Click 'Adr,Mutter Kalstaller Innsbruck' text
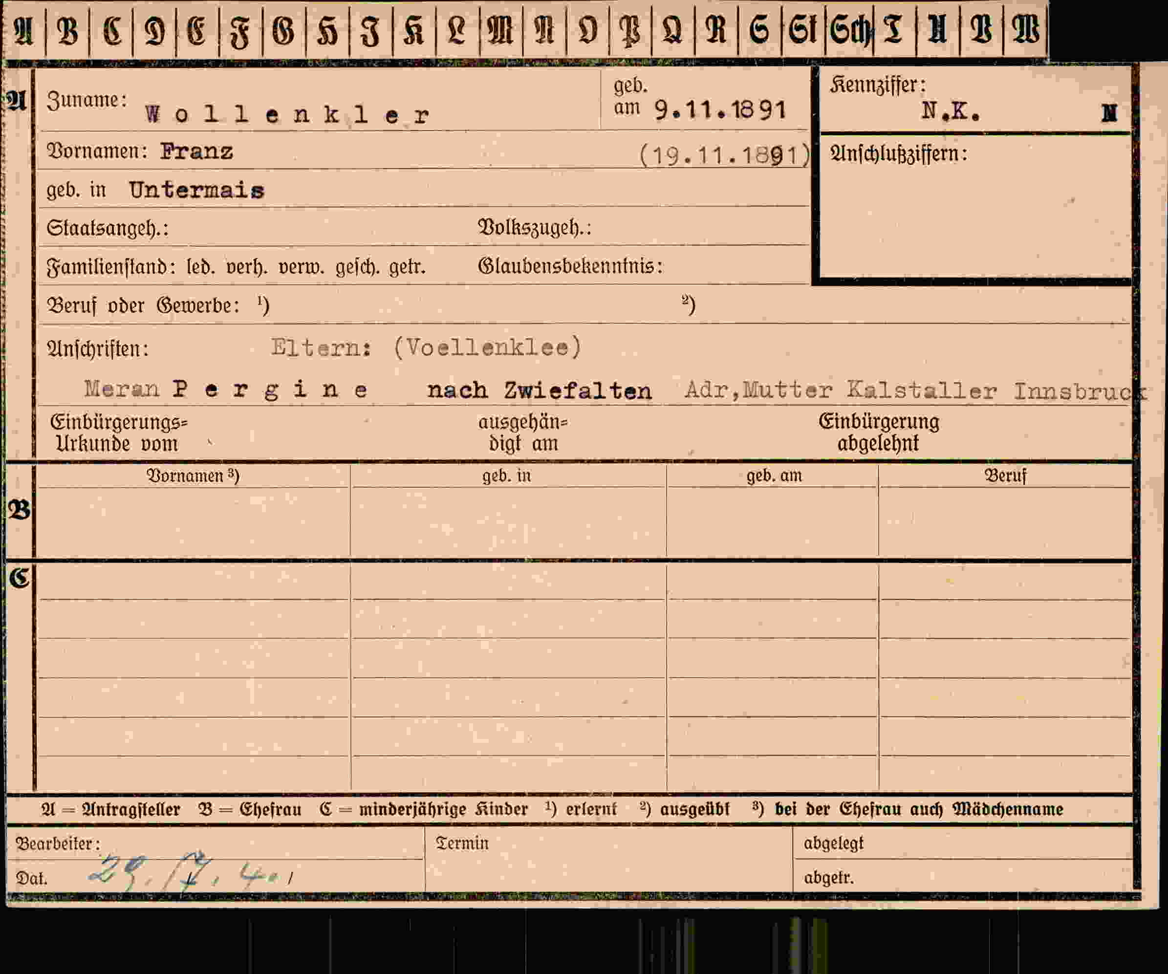 [915, 391]
